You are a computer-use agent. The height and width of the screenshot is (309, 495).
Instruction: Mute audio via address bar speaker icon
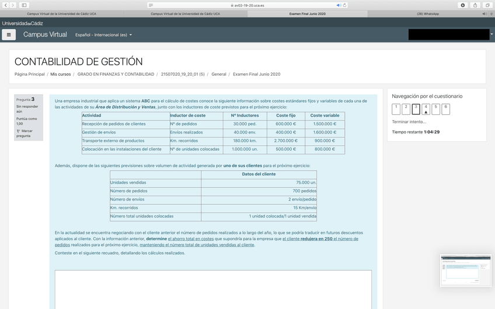coord(339,5)
